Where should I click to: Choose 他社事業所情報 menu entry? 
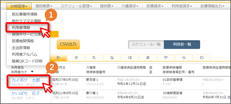pos(25,14)
